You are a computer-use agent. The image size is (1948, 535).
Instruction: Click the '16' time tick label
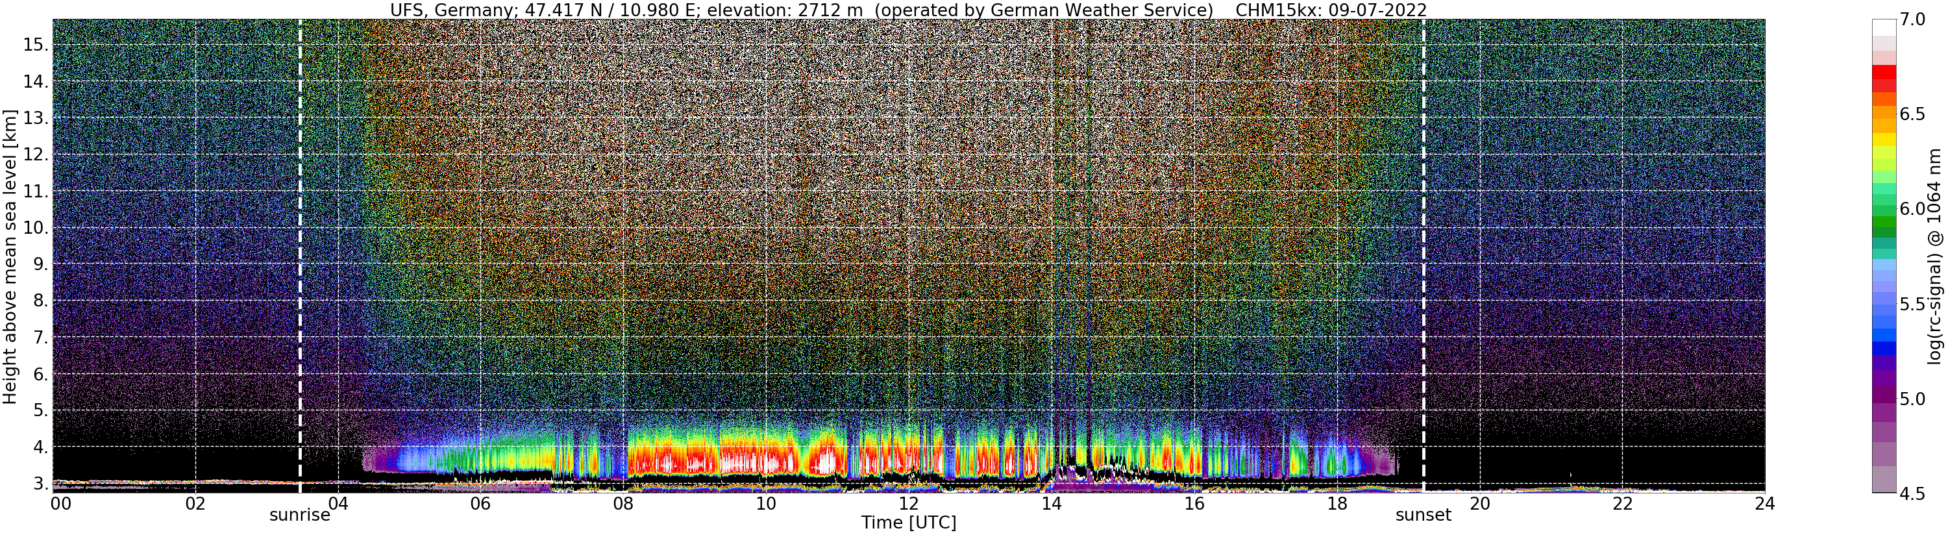coord(1194,504)
